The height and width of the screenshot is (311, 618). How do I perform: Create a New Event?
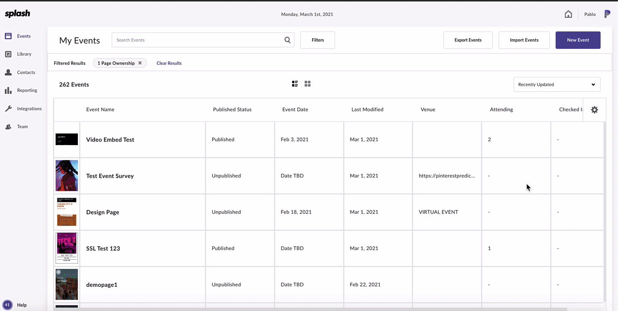[578, 40]
